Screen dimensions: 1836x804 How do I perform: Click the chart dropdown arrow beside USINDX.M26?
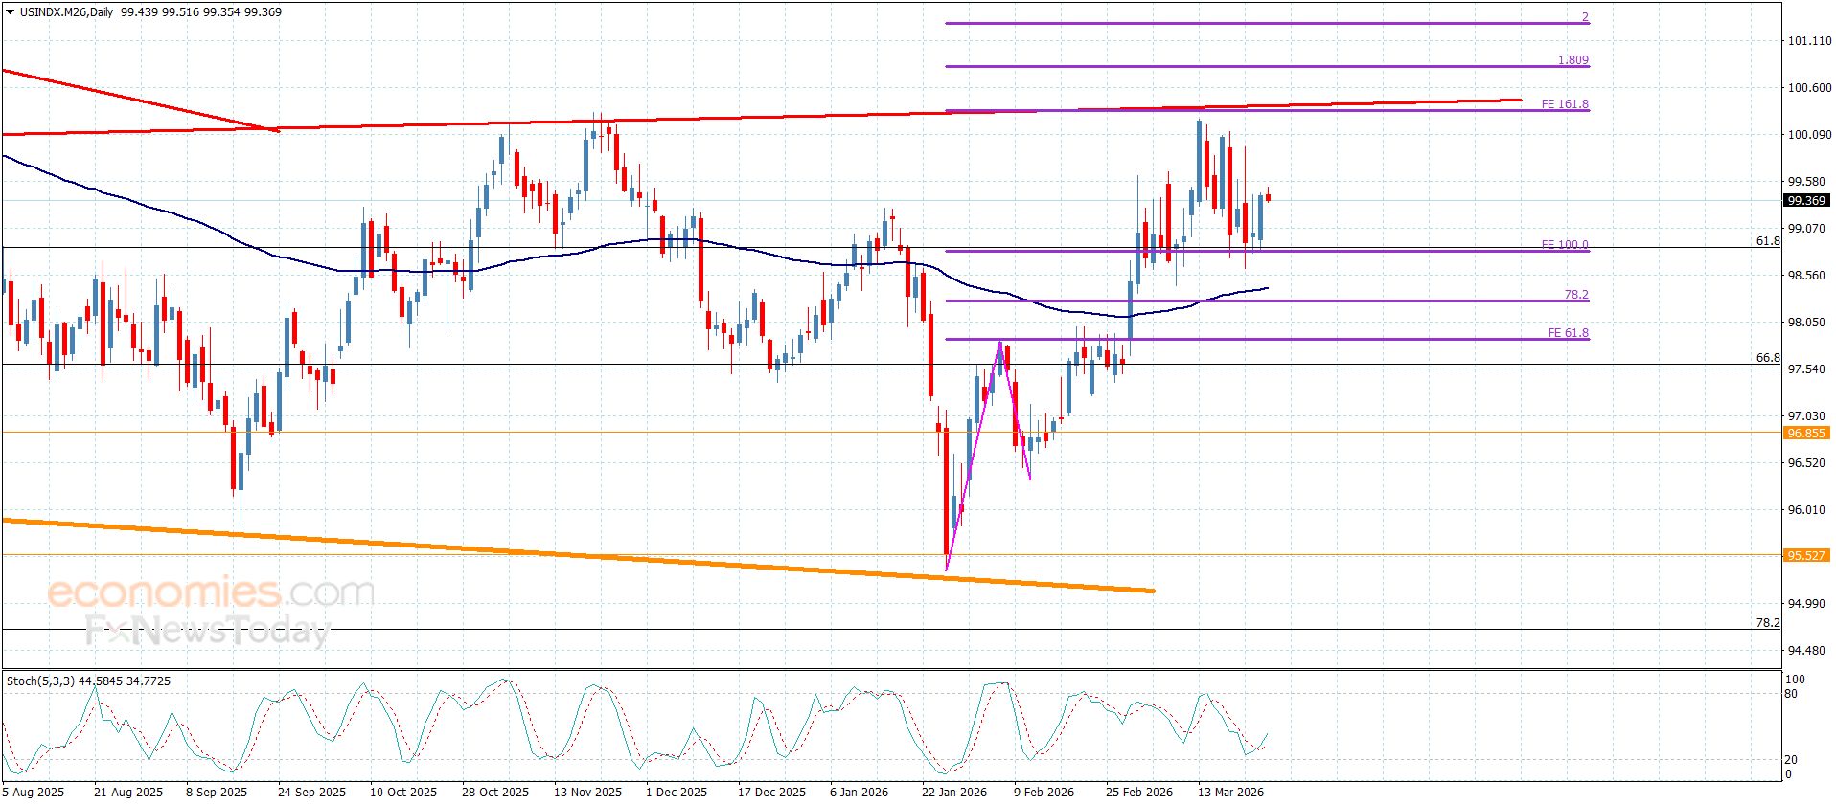[11, 12]
